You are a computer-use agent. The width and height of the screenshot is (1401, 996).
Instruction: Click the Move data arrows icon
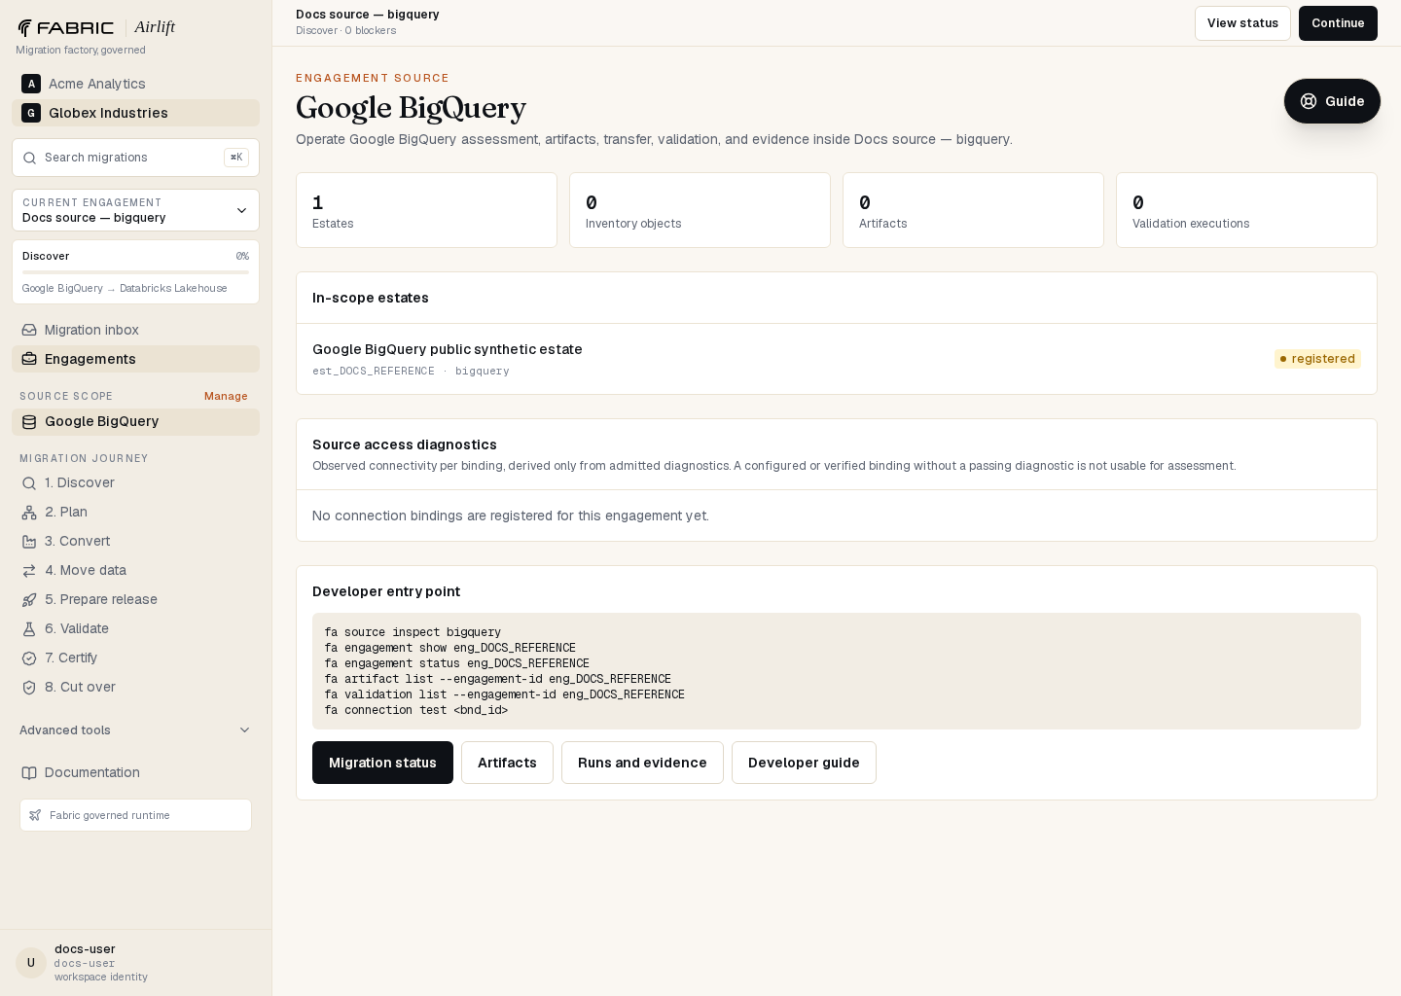coord(29,570)
